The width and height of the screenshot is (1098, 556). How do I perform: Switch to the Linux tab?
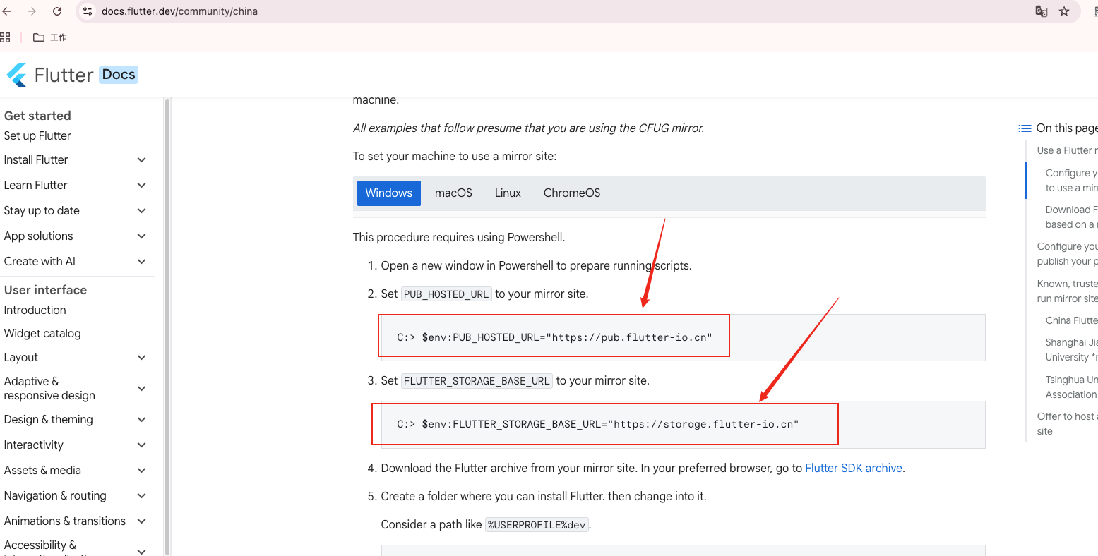pos(508,193)
